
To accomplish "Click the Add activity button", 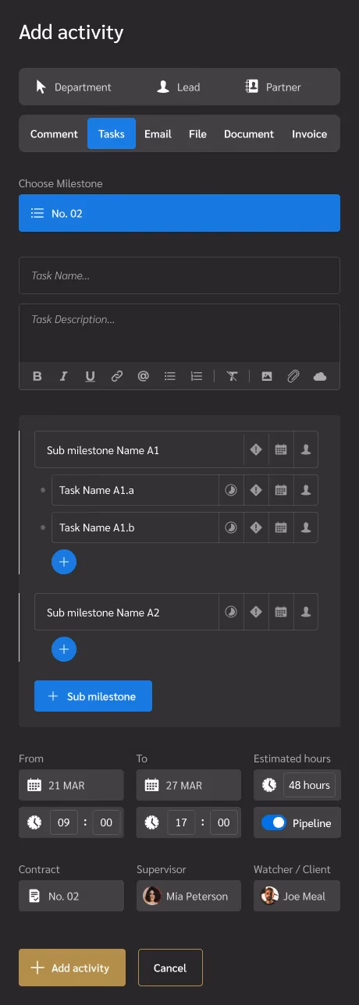I will (x=72, y=968).
